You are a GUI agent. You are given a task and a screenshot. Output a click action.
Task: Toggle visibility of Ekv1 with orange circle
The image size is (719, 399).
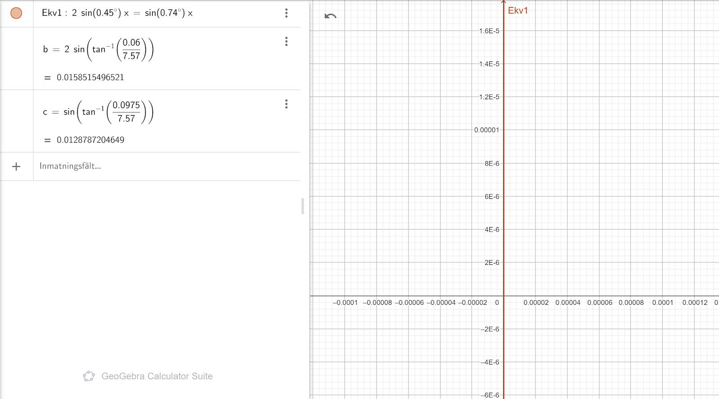(x=16, y=13)
